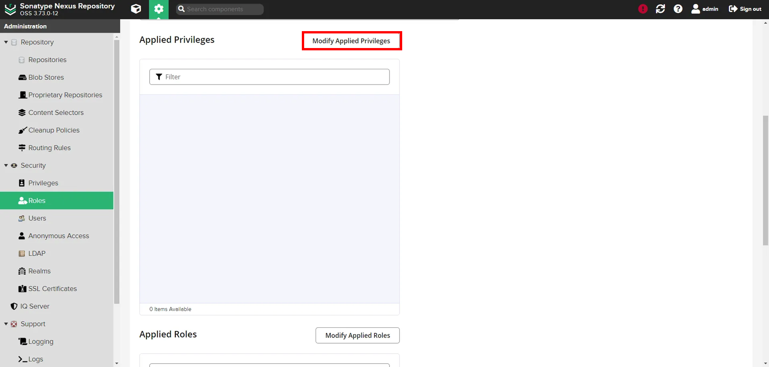
Task: Click the Realms icon in sidebar
Action: coord(22,271)
